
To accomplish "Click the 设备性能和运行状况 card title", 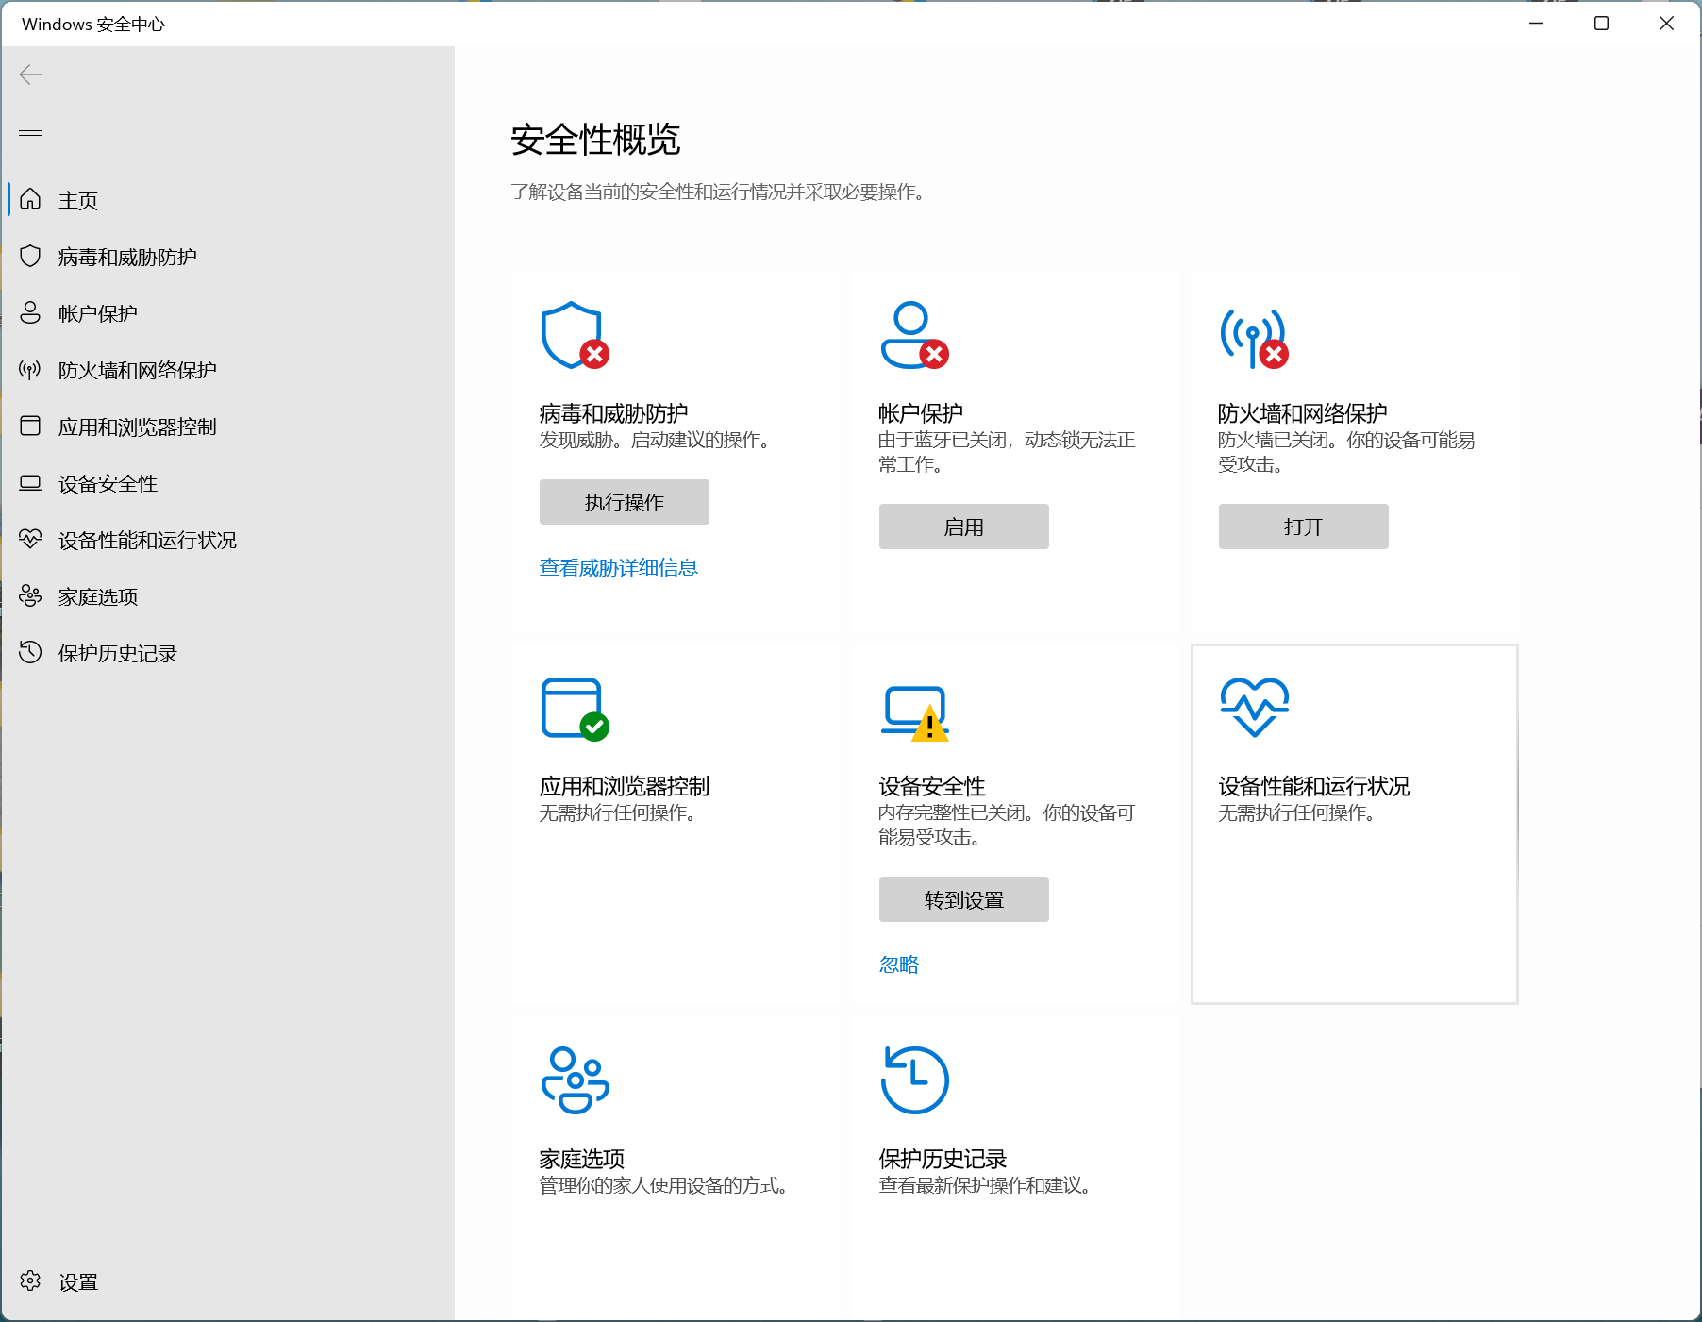I will click(1314, 786).
